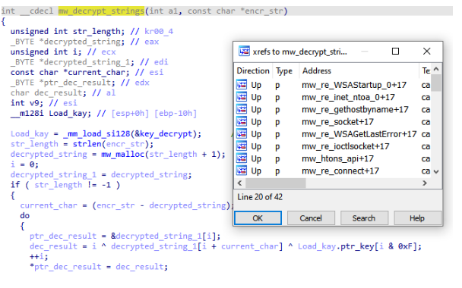462x288 pixels.
Task: Click Cancel in the xrefs dialog
Action: (311, 218)
